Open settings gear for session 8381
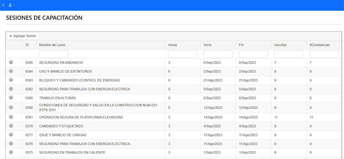Screen dimensions: 344x159 (x=11, y=117)
